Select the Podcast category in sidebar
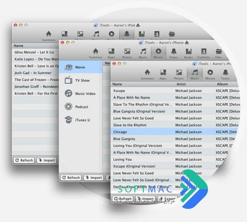This screenshot has width=247, height=222. click(81, 107)
